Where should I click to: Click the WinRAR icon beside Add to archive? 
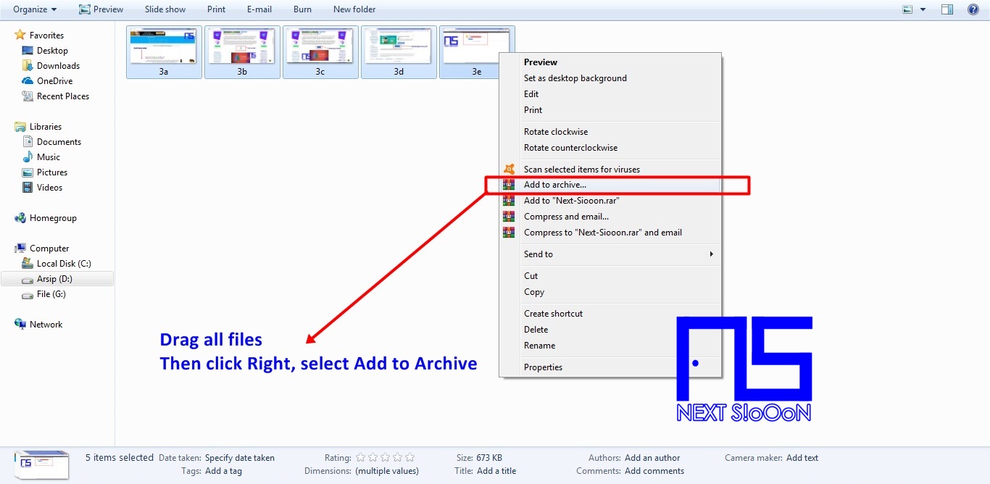pyautogui.click(x=509, y=185)
